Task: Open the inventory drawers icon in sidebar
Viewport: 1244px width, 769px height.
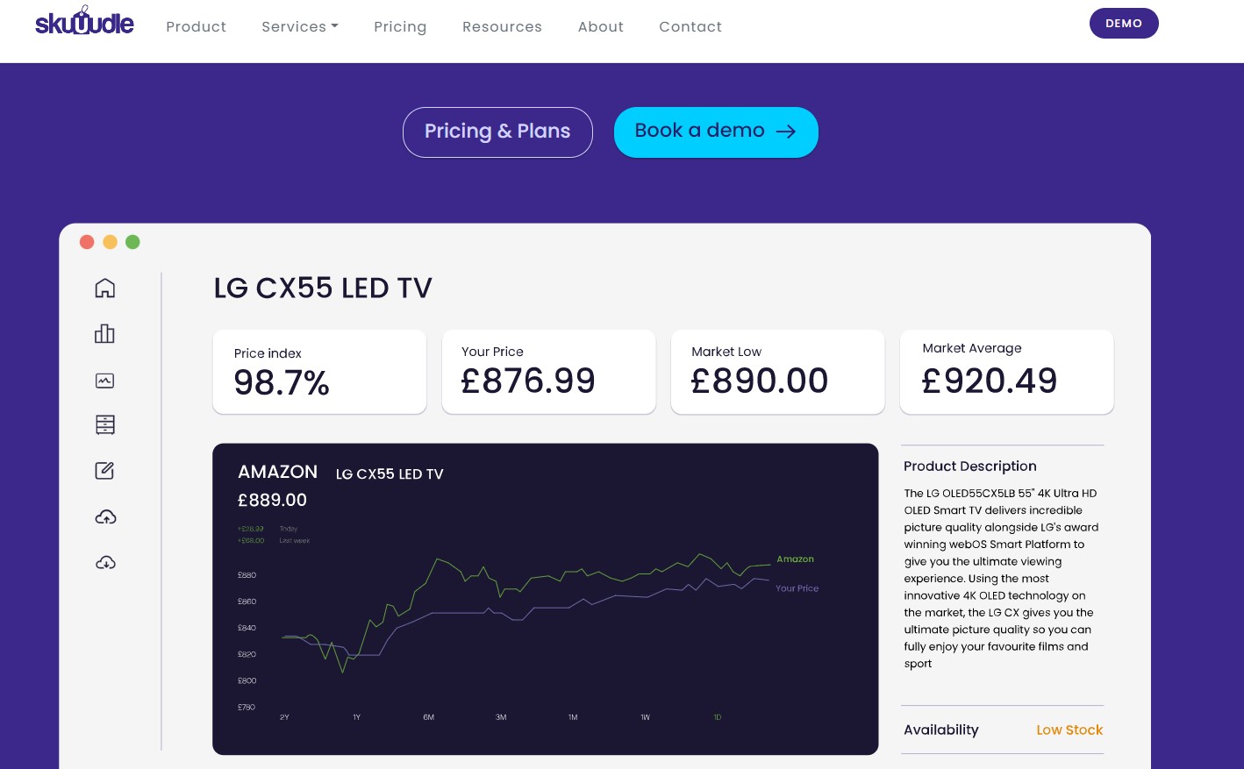Action: (104, 424)
